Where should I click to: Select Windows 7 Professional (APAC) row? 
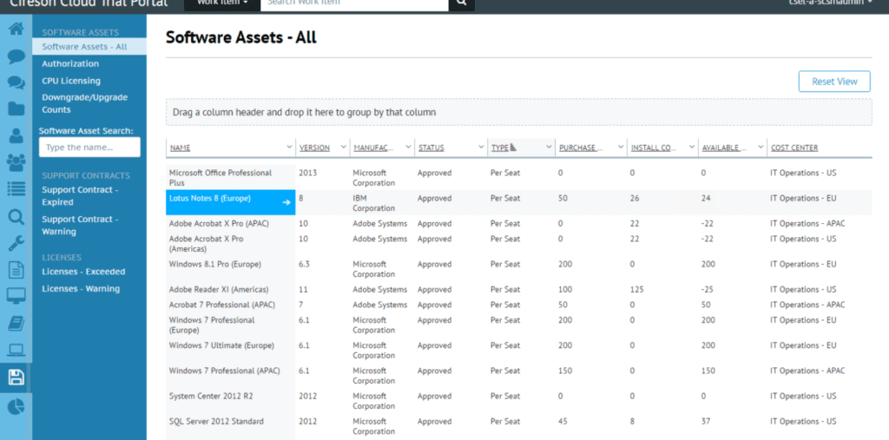point(519,376)
